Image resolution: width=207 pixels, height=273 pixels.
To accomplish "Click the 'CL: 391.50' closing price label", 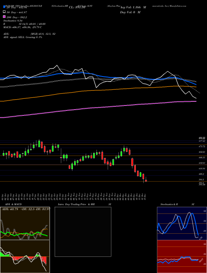I will (77, 7).
